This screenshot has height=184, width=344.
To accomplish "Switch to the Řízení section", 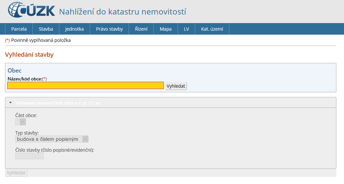I will pos(141,29).
